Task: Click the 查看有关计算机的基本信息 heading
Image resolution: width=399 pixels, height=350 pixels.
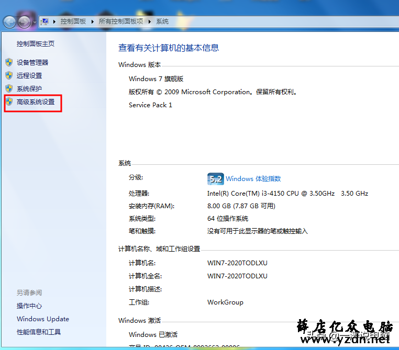Action: click(x=169, y=48)
